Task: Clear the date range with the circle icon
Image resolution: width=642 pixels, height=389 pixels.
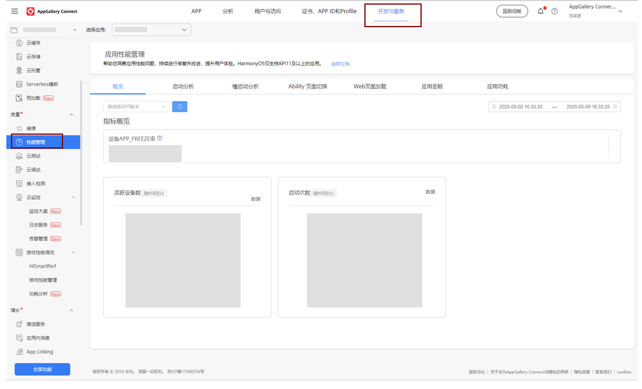Action: click(615, 107)
